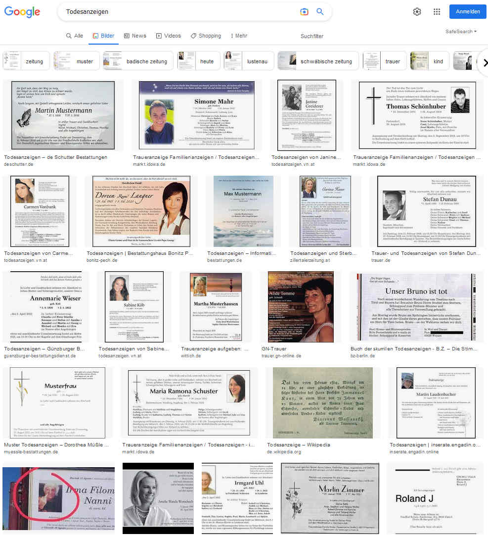Open the Google apps grid icon
Screen dimensions: 488x537
(437, 12)
